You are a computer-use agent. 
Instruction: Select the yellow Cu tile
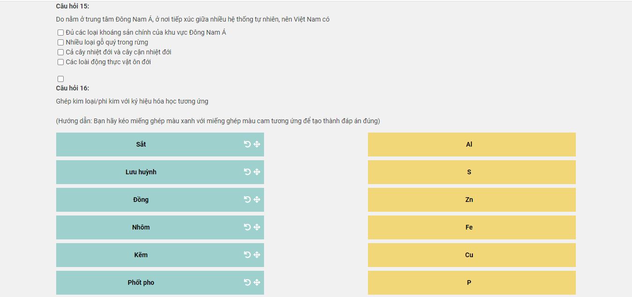pos(472,255)
